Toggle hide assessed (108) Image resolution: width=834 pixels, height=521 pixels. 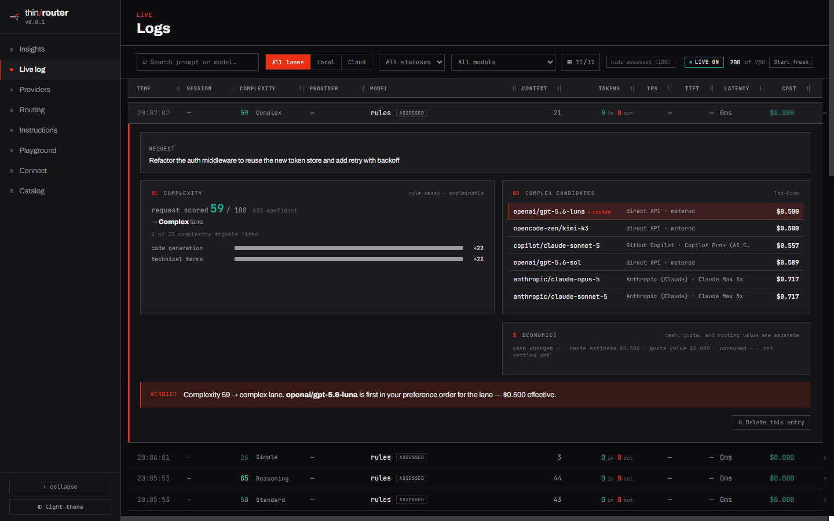click(x=641, y=62)
